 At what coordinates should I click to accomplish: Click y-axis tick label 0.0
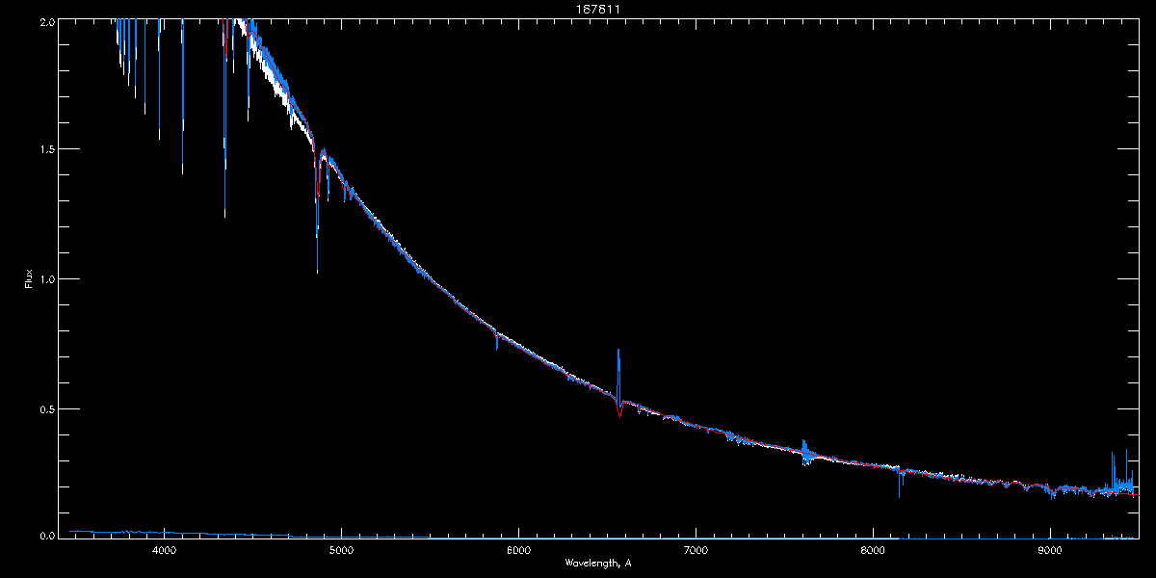click(x=45, y=536)
